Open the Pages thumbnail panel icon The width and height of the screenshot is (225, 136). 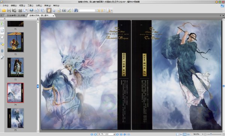point(2,30)
